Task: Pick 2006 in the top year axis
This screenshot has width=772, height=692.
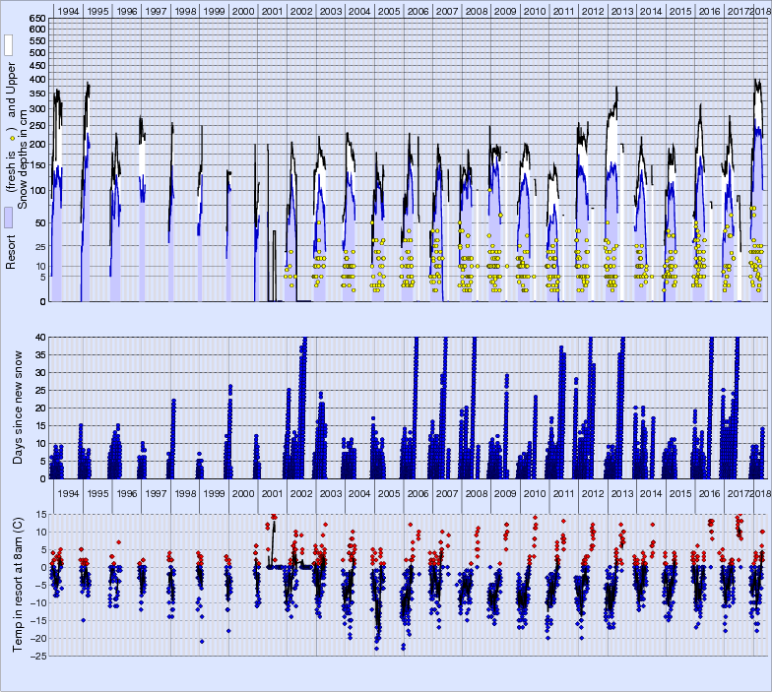Action: tap(418, 11)
